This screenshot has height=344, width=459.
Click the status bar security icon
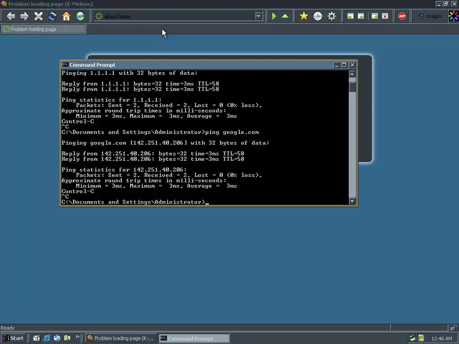click(454, 327)
